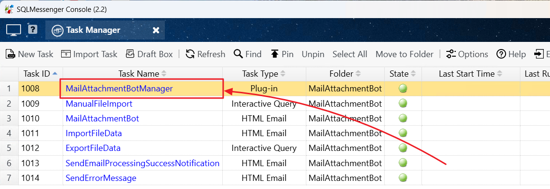Open Import Task dialog
The height and width of the screenshot is (189, 550).
[x=89, y=54]
